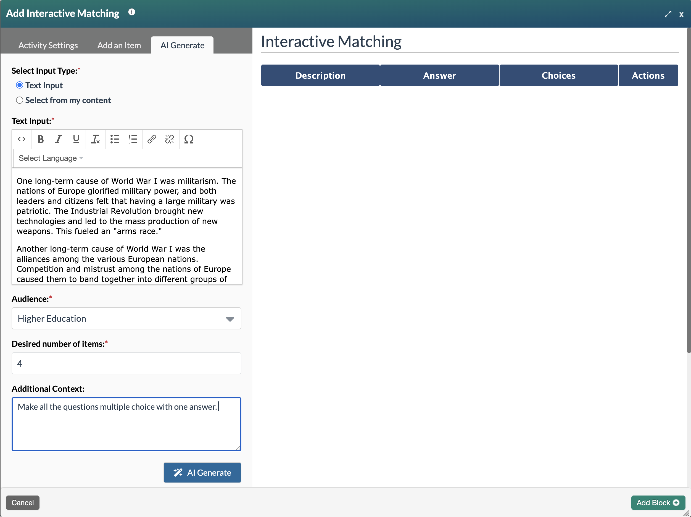Select the Text Input radio button
Viewport: 691px width, 517px height.
tap(20, 85)
